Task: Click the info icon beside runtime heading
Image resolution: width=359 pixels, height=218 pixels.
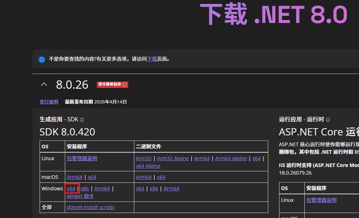Action: tap(328, 120)
